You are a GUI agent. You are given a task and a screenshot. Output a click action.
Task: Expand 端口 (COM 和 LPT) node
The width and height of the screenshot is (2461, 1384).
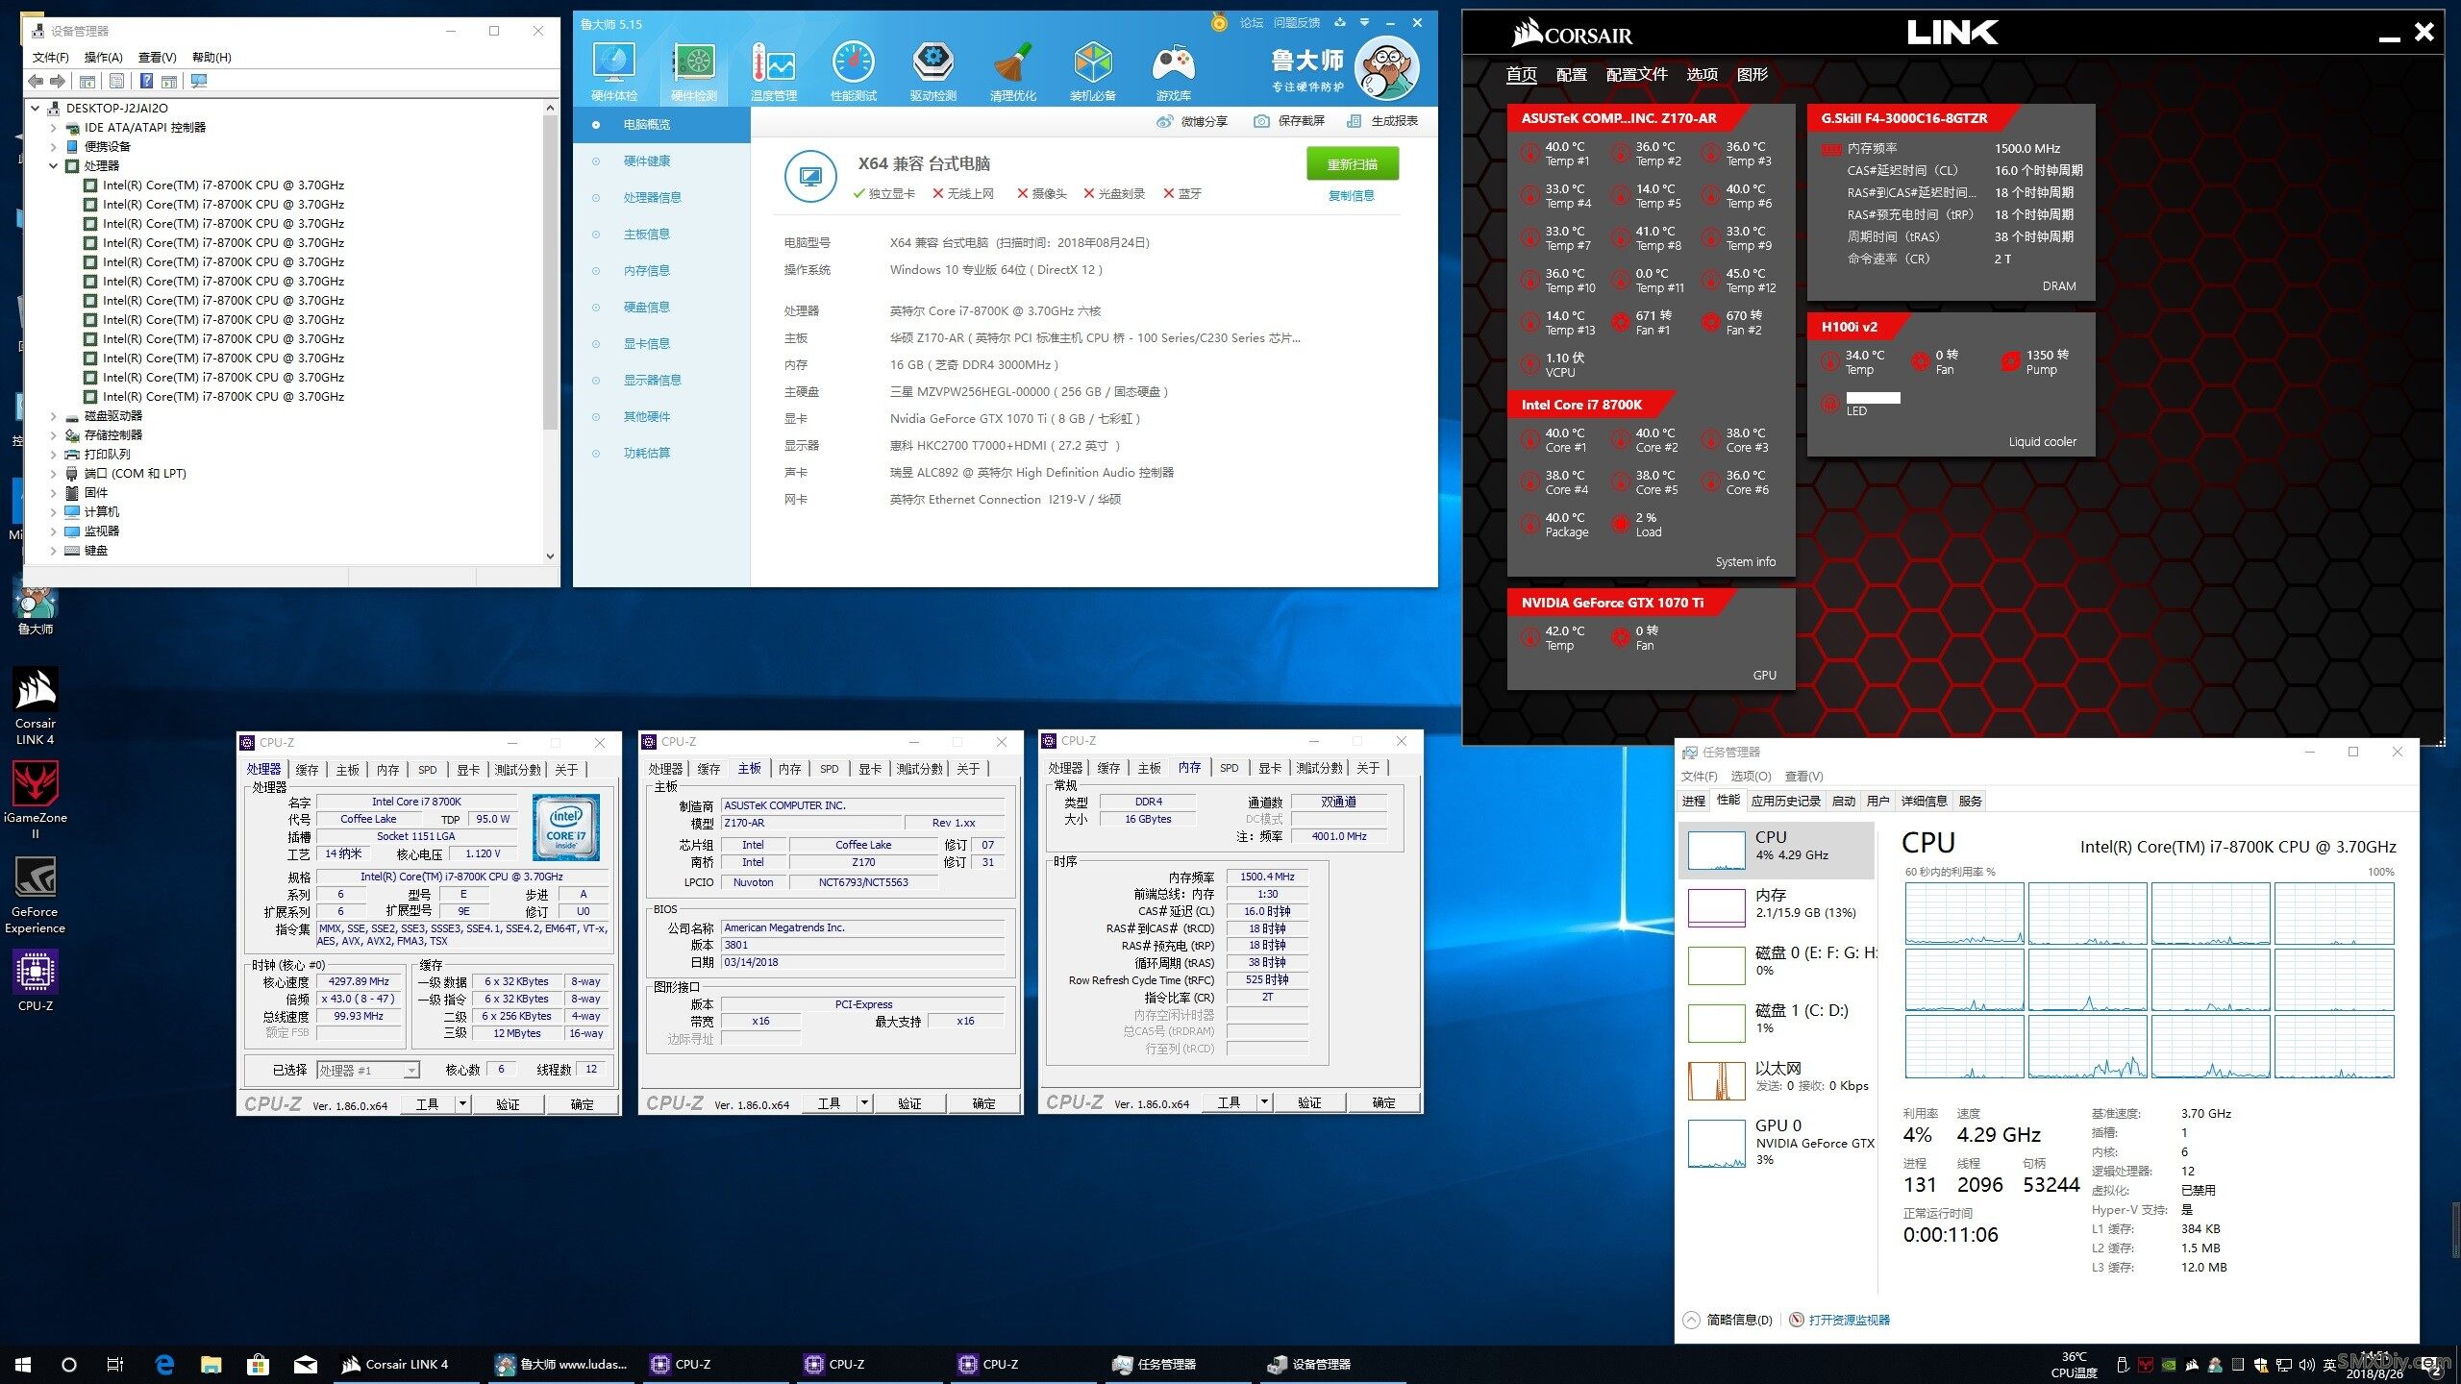click(x=54, y=474)
